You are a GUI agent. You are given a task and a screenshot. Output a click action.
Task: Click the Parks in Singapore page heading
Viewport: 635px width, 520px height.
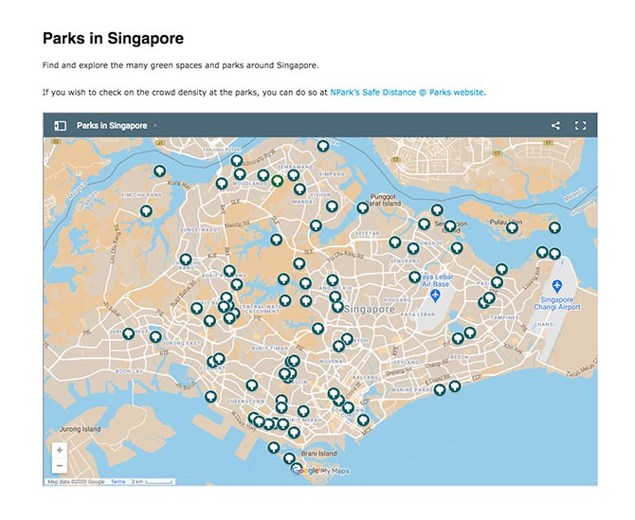(113, 39)
